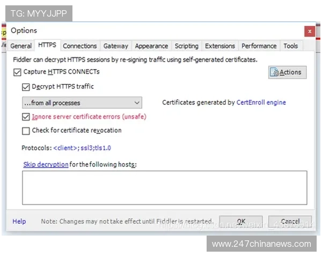
Task: Enable Check for certificate revocation
Action: pyautogui.click(x=26, y=131)
